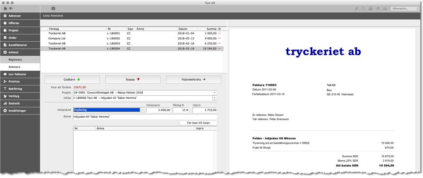The height and width of the screenshot is (178, 423).
Task: Click the eAttest gear icon
Action: click(5, 52)
